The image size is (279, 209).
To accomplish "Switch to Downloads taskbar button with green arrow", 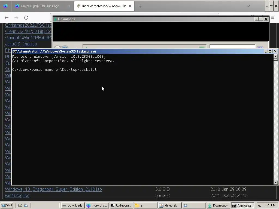I will pos(218,205).
